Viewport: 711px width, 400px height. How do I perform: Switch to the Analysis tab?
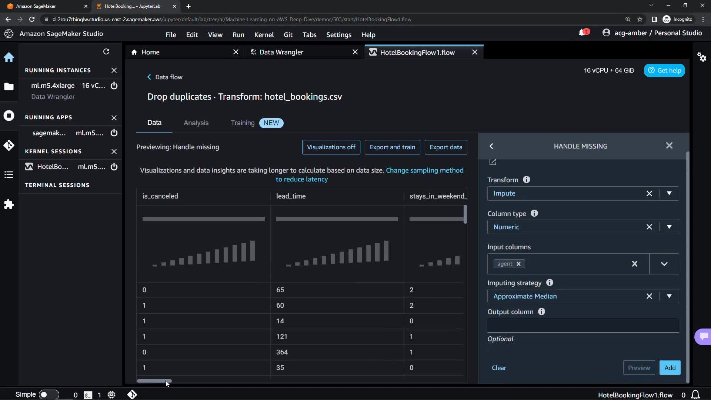[x=196, y=123]
